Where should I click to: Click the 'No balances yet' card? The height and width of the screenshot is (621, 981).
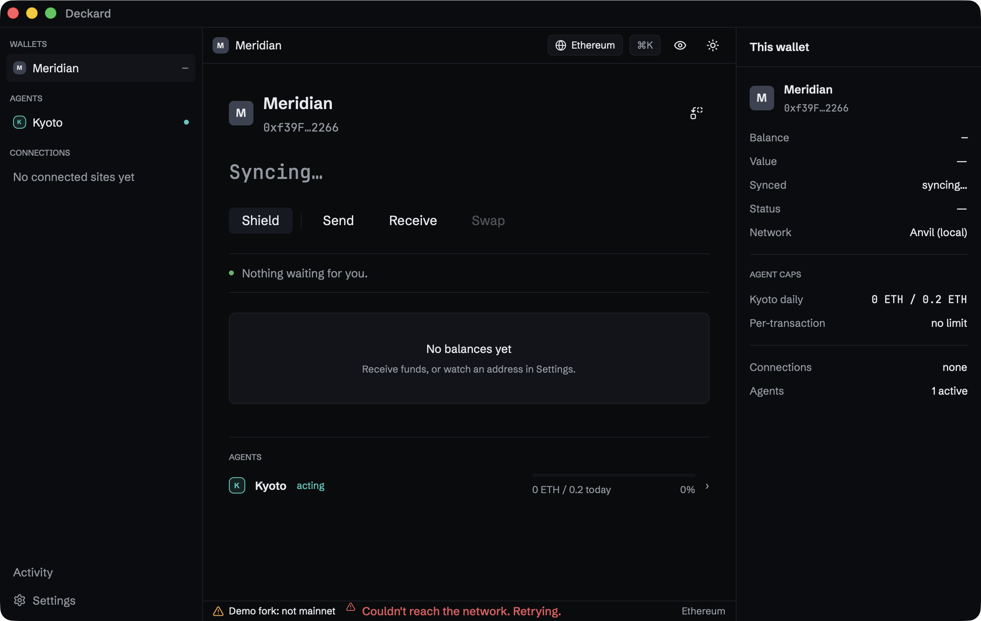click(x=469, y=358)
